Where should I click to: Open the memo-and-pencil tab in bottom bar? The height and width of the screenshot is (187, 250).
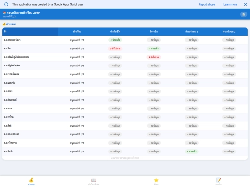coord(219,181)
